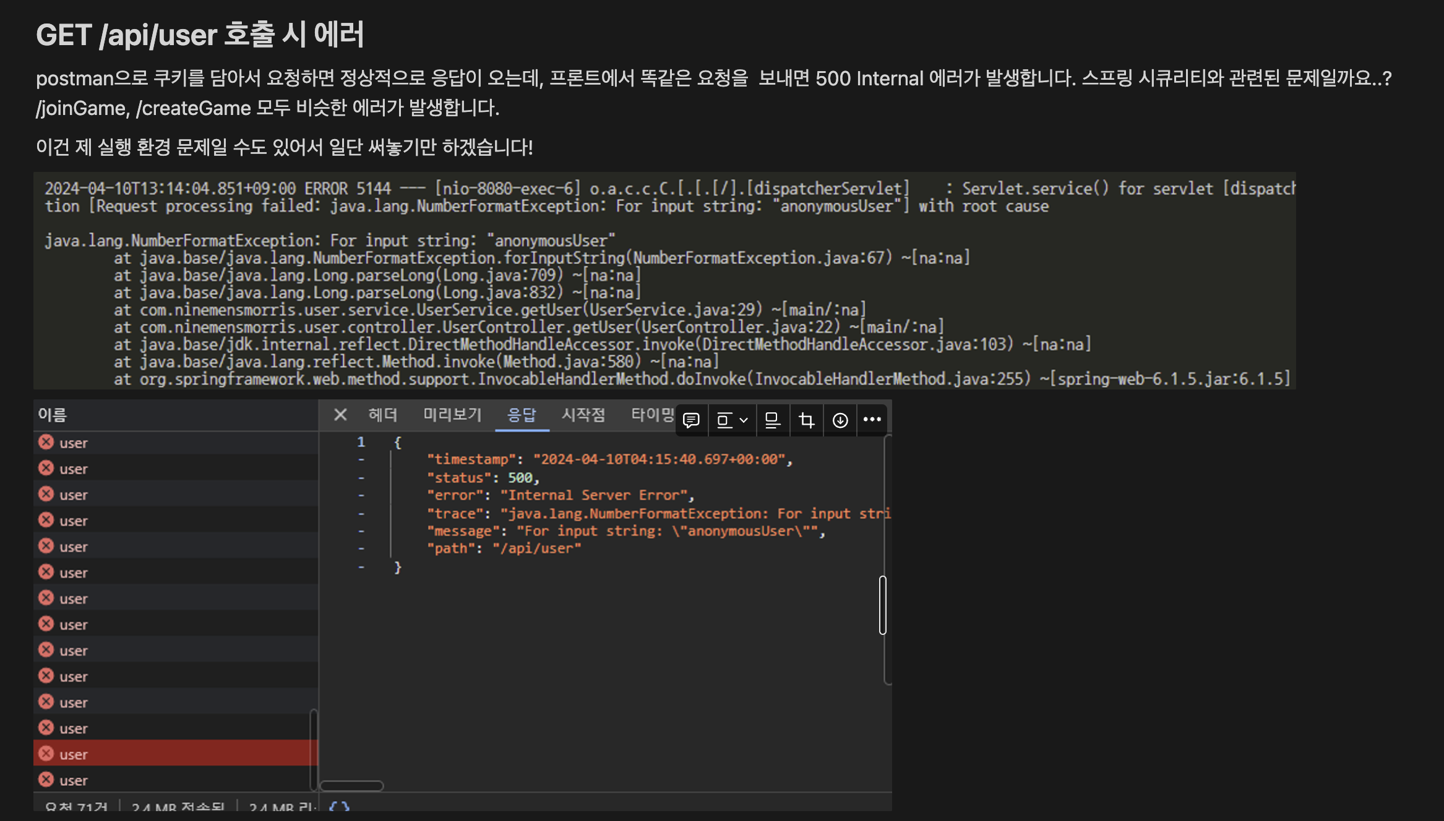This screenshot has width=1444, height=821.
Task: Click the image caption icon in toolbar
Action: (772, 420)
